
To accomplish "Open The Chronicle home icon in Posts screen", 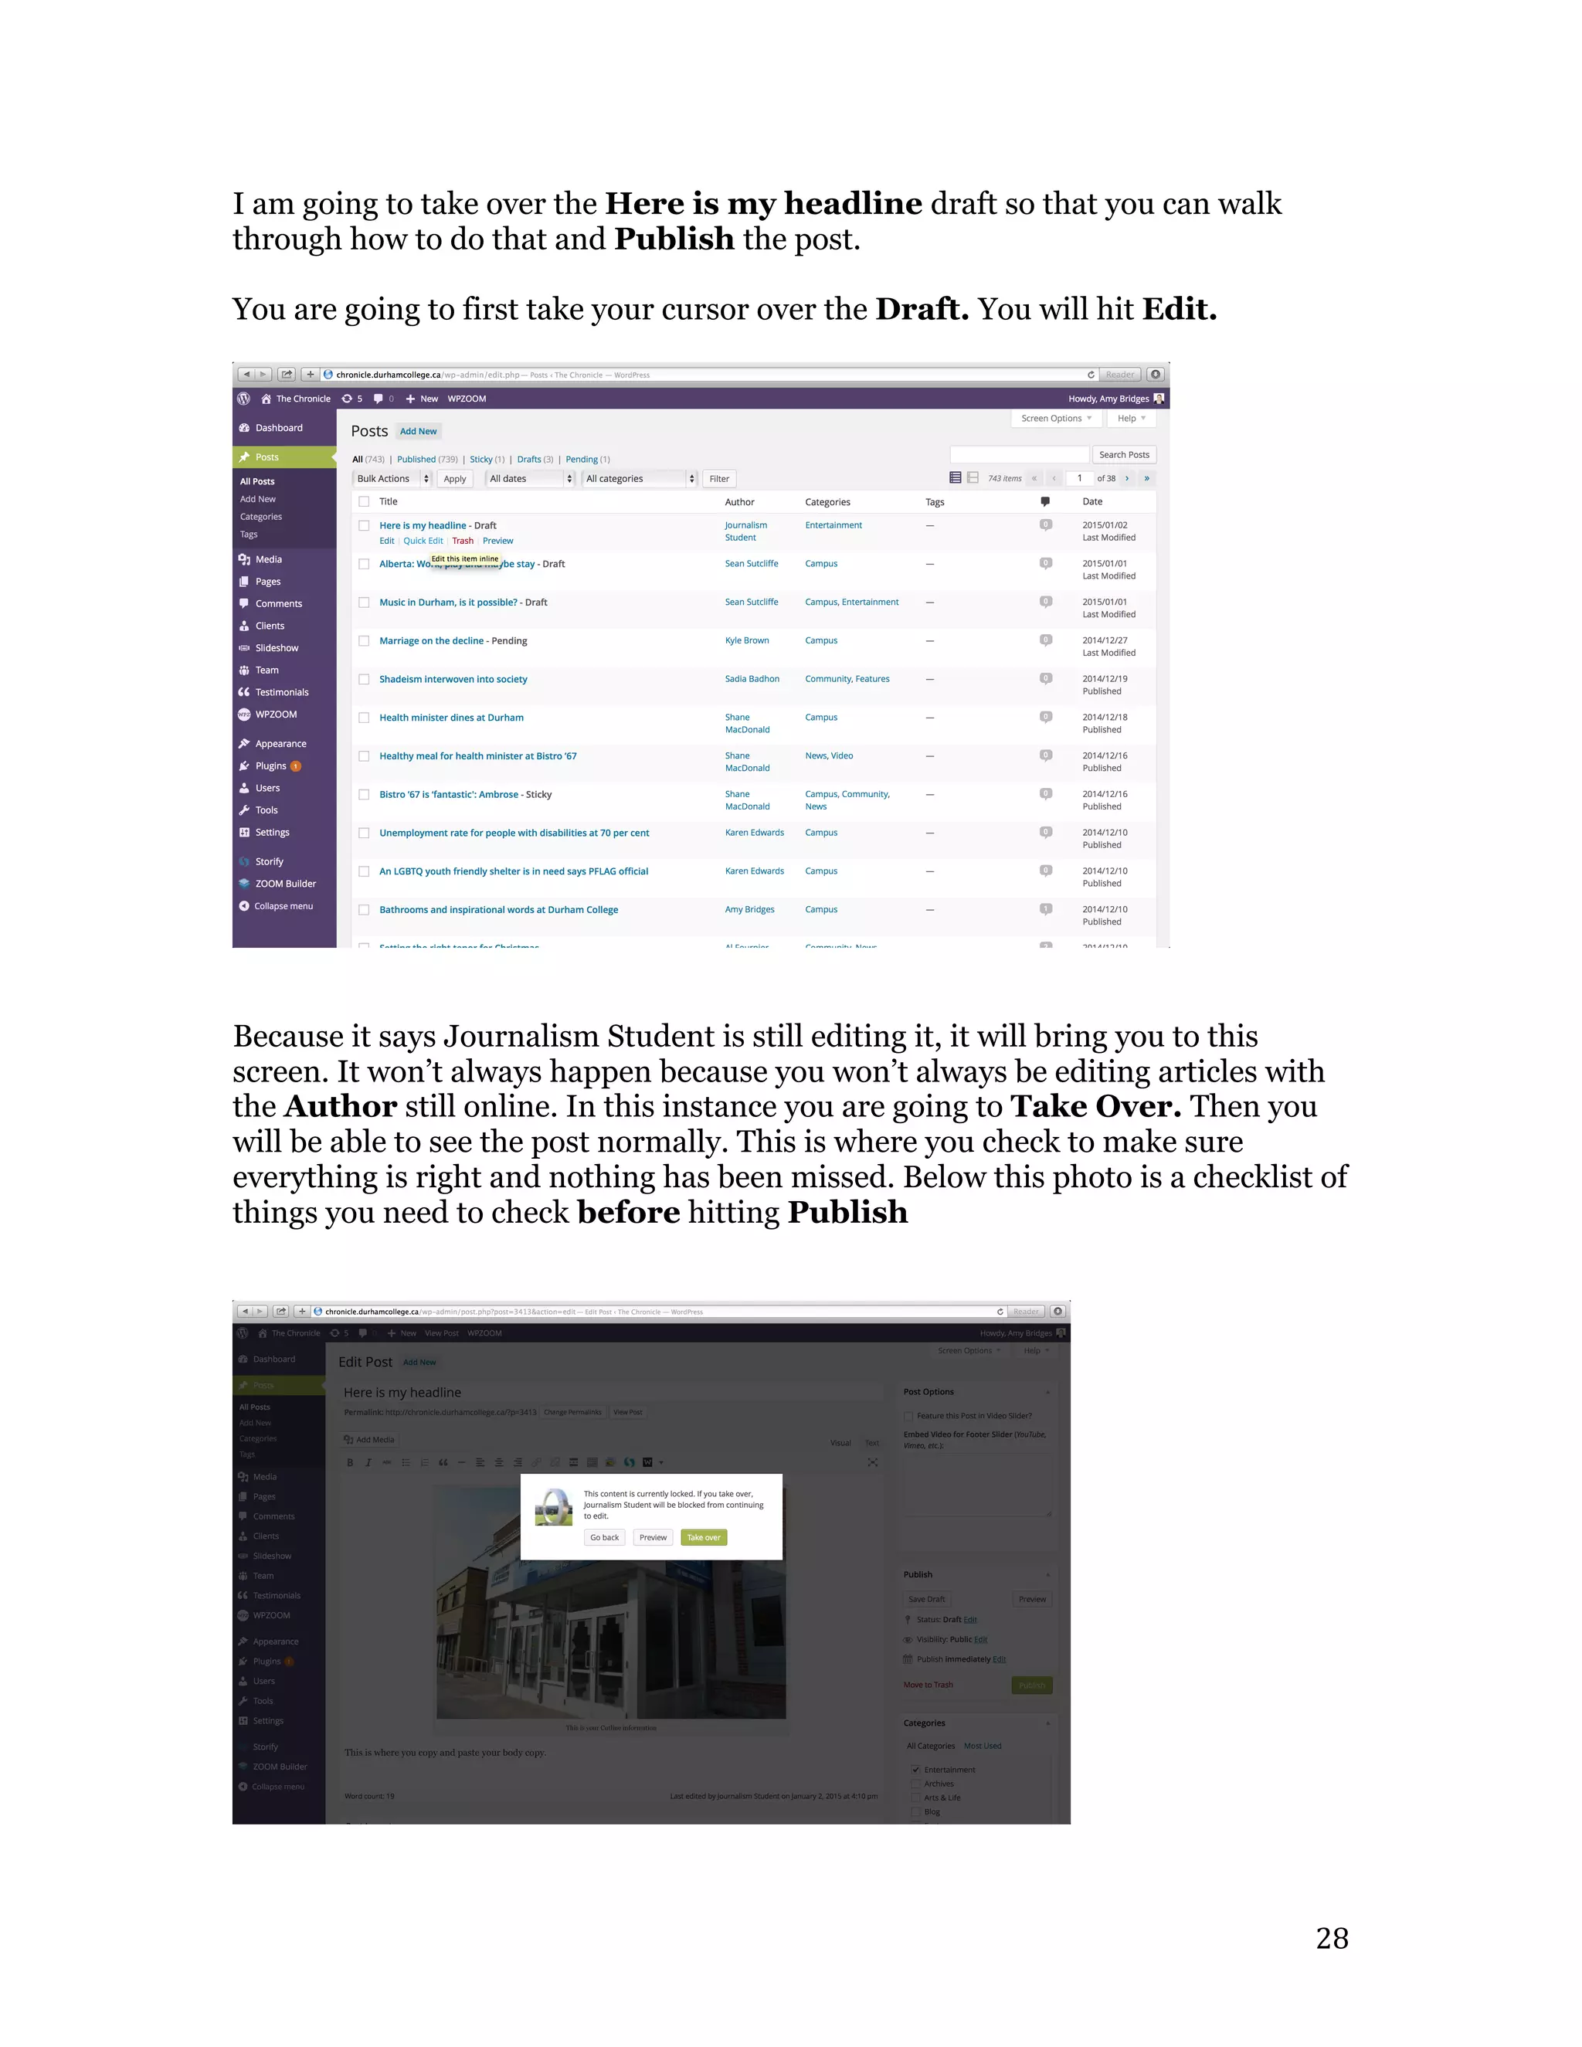I will coord(266,399).
